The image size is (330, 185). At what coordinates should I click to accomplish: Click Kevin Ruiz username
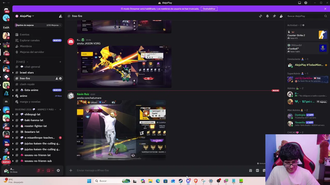coord(83,94)
